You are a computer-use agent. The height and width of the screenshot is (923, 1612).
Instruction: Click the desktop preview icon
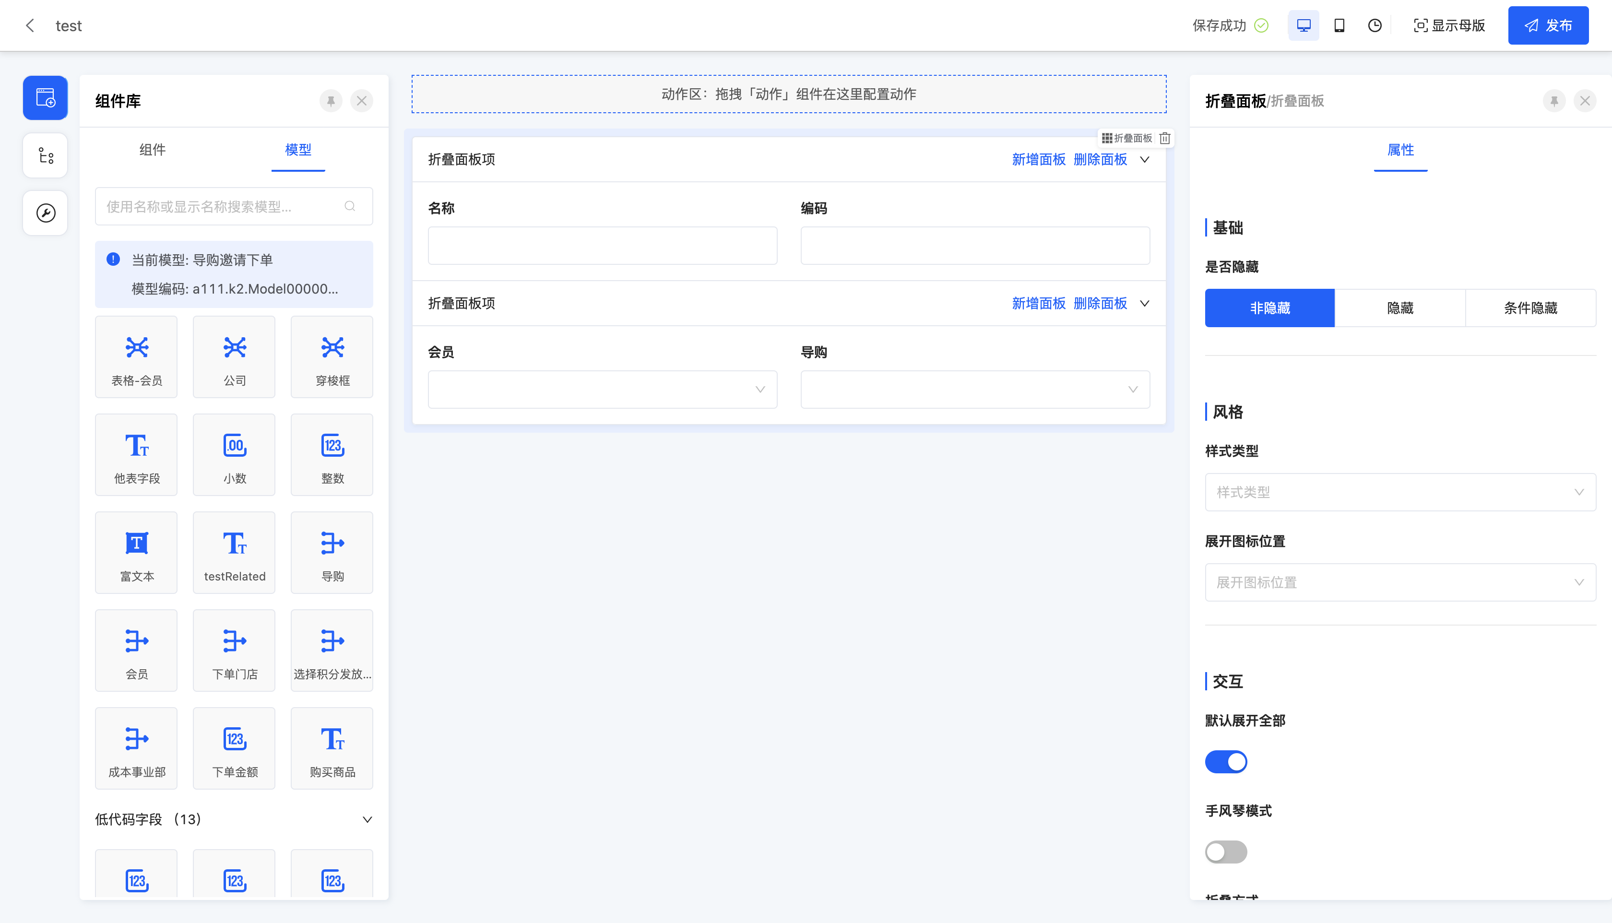coord(1304,25)
